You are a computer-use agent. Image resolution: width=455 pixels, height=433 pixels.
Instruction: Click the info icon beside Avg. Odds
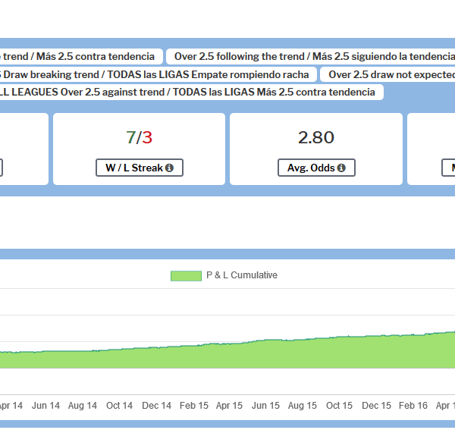pyautogui.click(x=341, y=168)
